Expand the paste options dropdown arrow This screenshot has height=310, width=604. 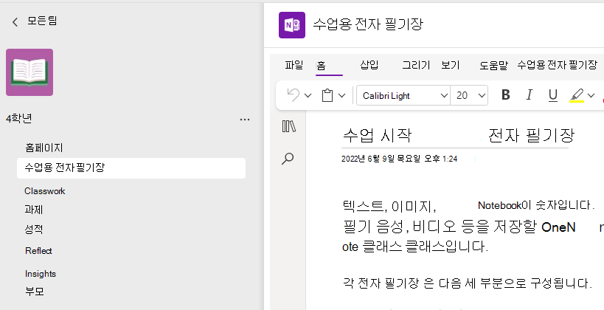click(x=341, y=96)
